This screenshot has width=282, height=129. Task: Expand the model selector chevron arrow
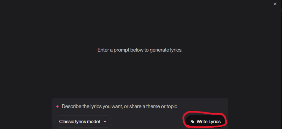coord(105,121)
